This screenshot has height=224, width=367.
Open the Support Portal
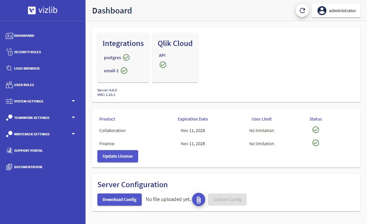coord(28,150)
